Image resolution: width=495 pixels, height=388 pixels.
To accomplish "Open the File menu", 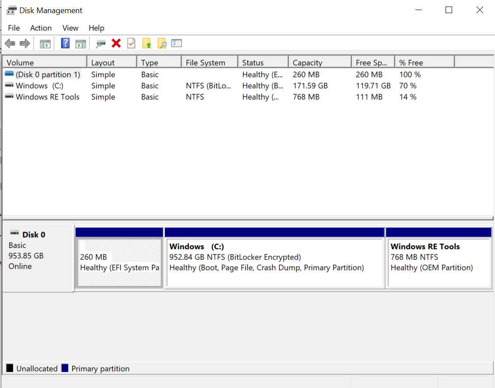I will coord(14,28).
